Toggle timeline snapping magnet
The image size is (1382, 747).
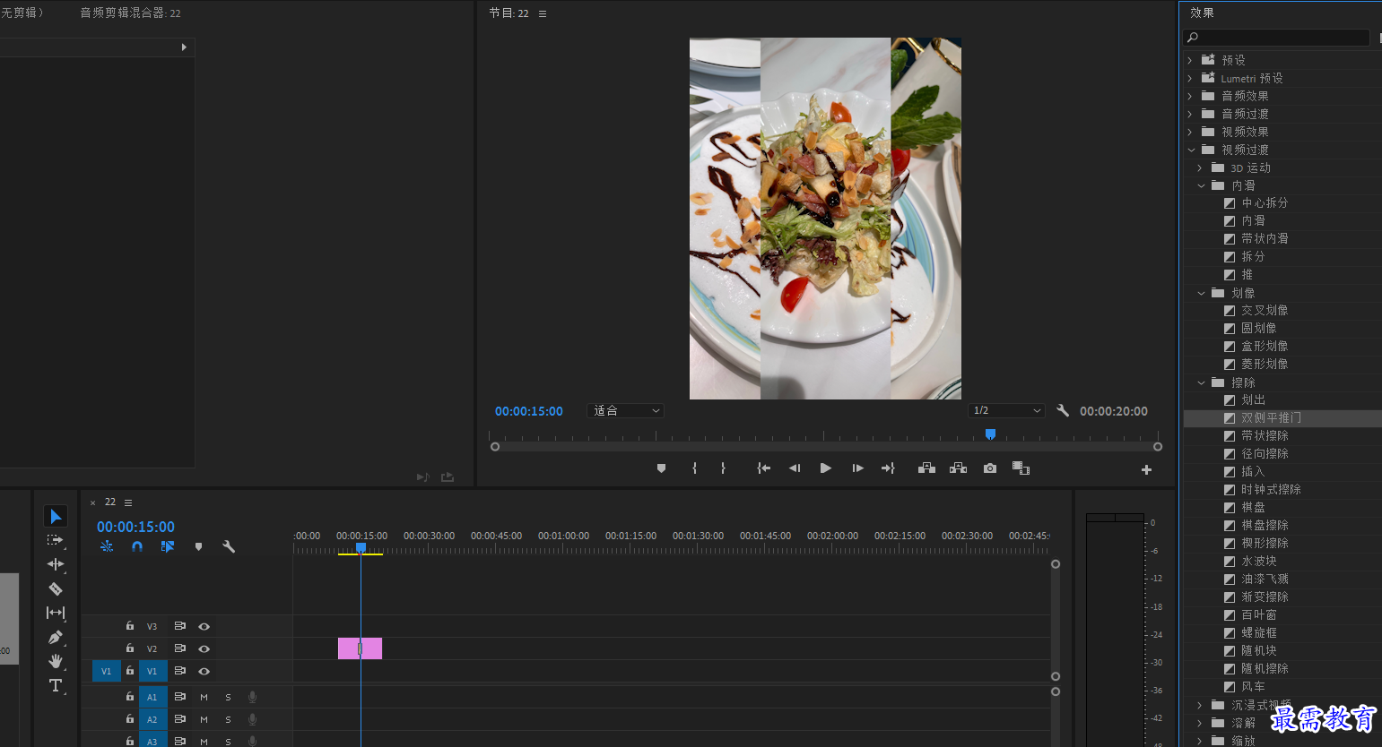[137, 546]
